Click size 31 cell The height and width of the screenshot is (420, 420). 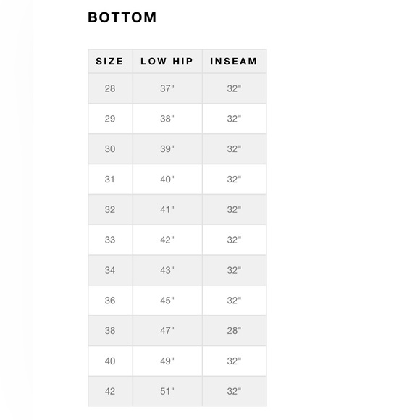point(110,179)
